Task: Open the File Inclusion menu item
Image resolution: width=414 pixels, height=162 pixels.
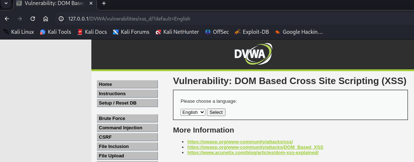Action: tap(127, 147)
